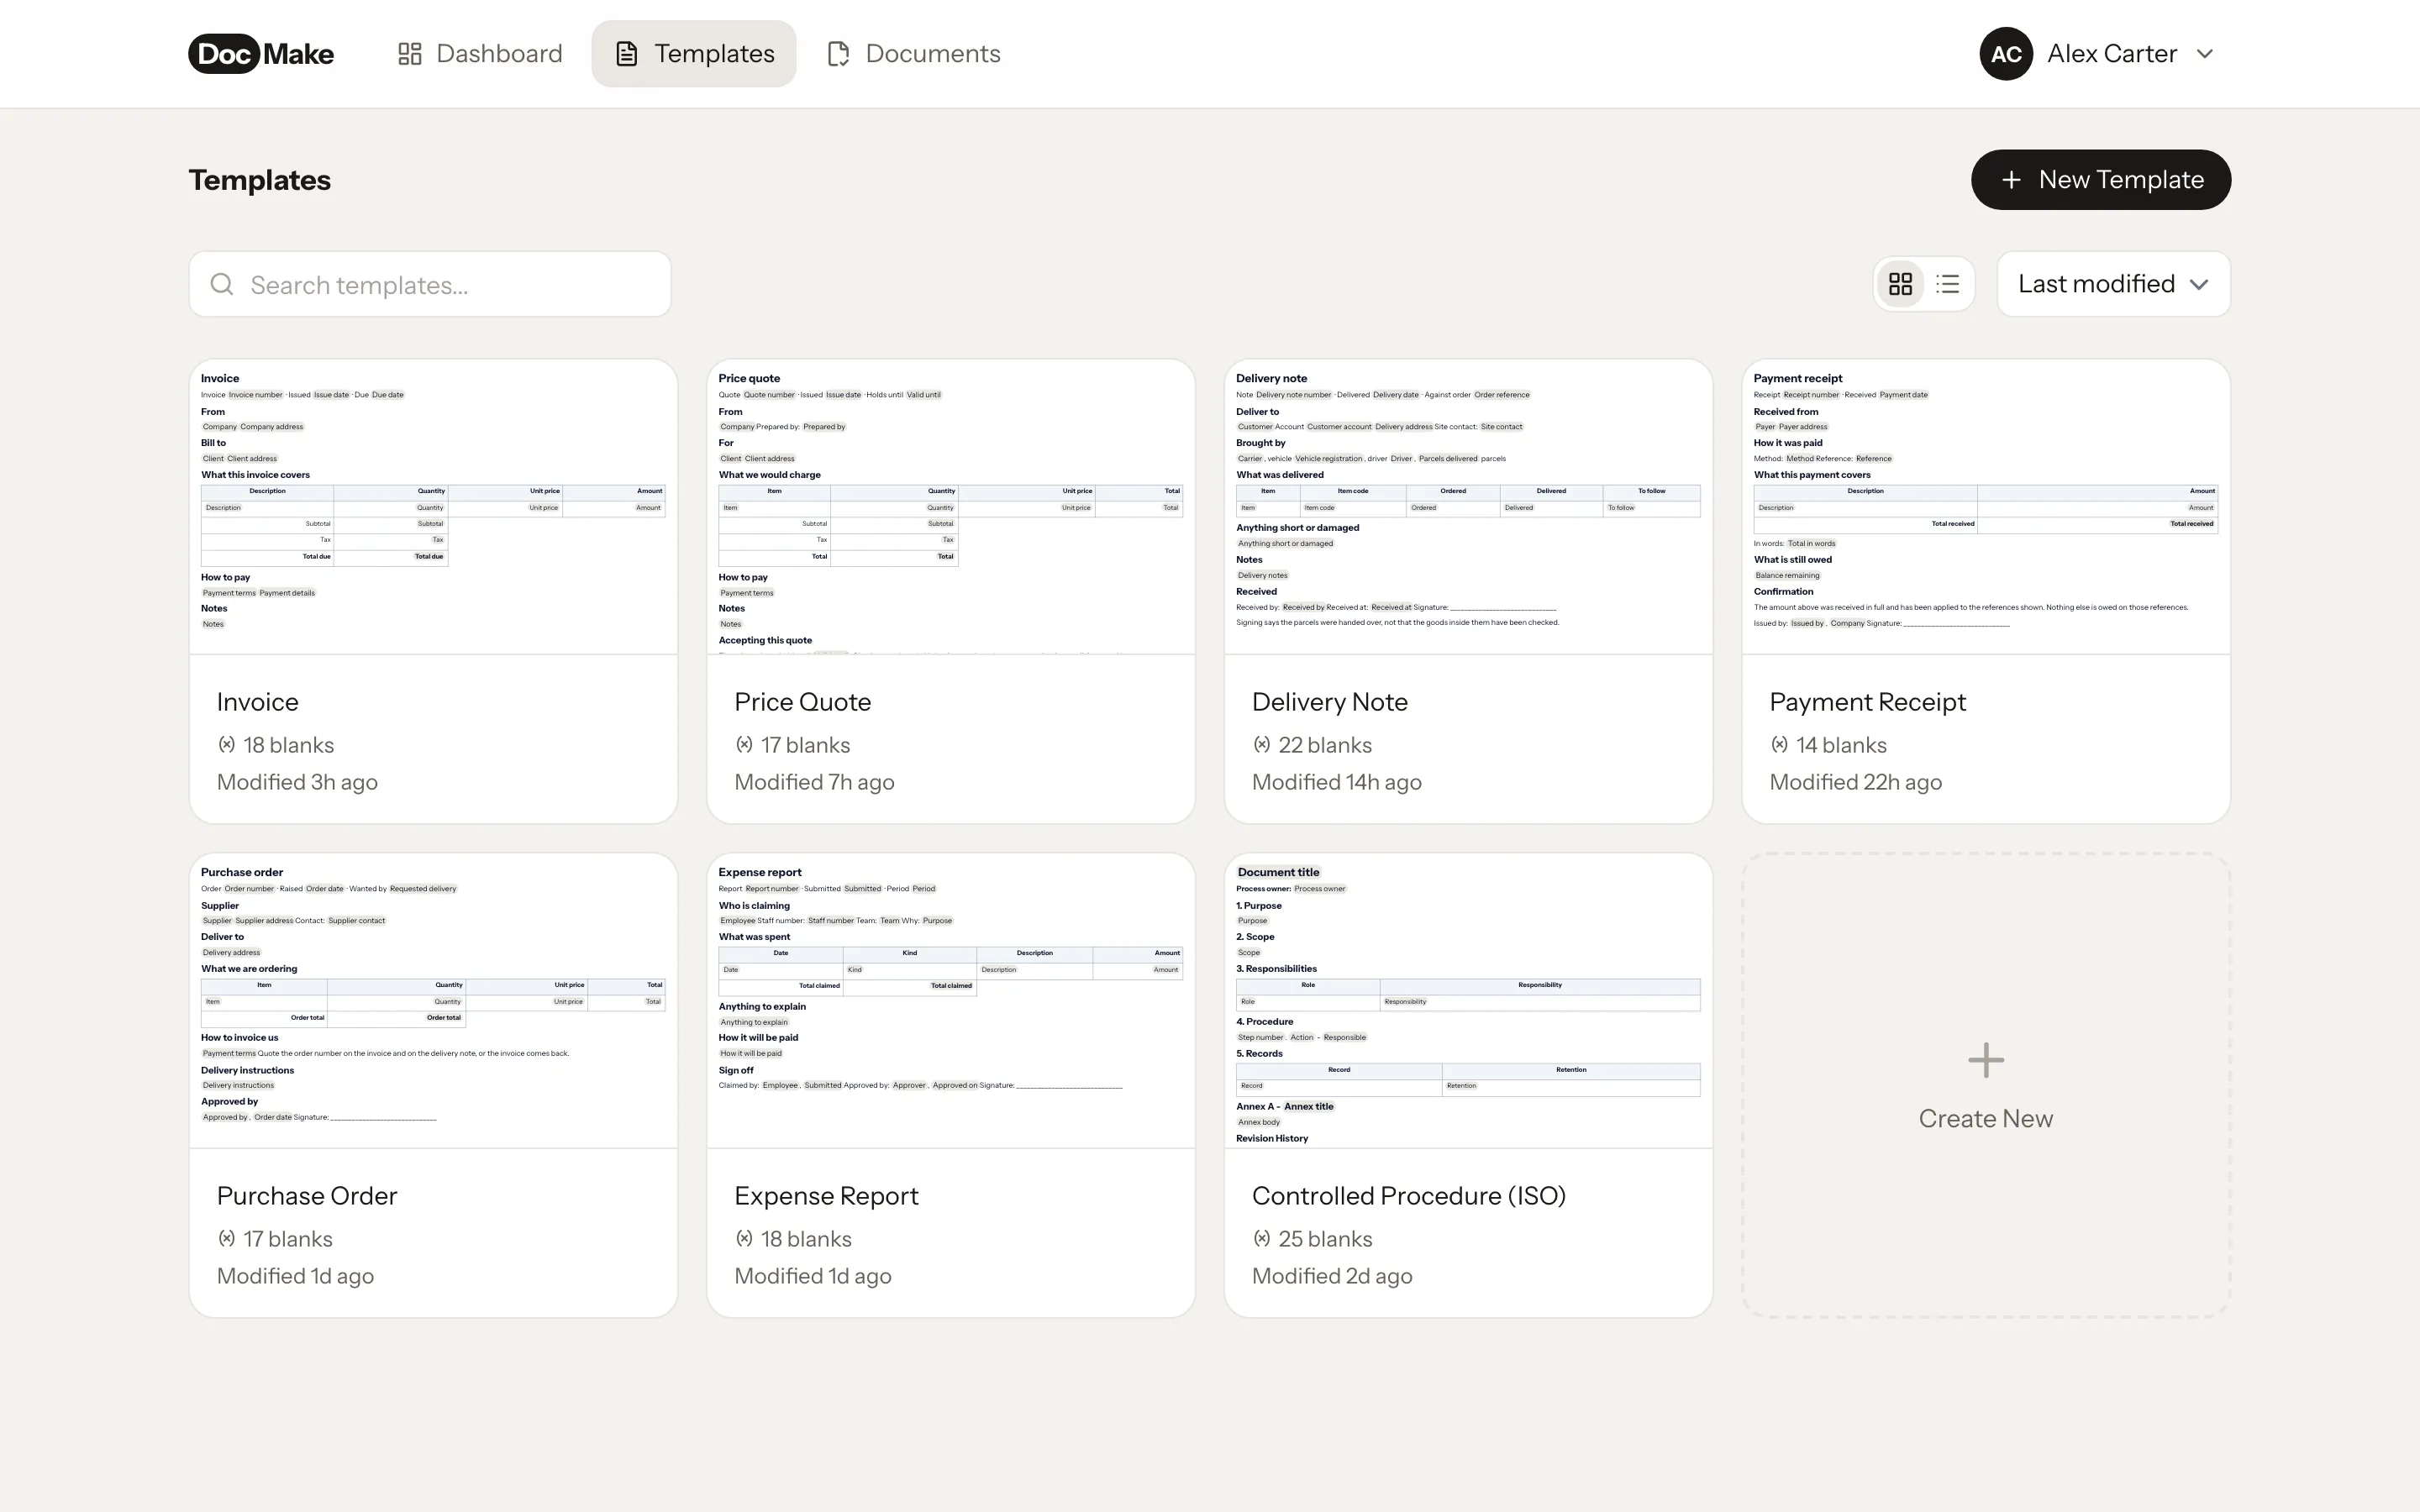Image resolution: width=2420 pixels, height=1512 pixels.
Task: Switch to grid view
Action: pos(1900,285)
